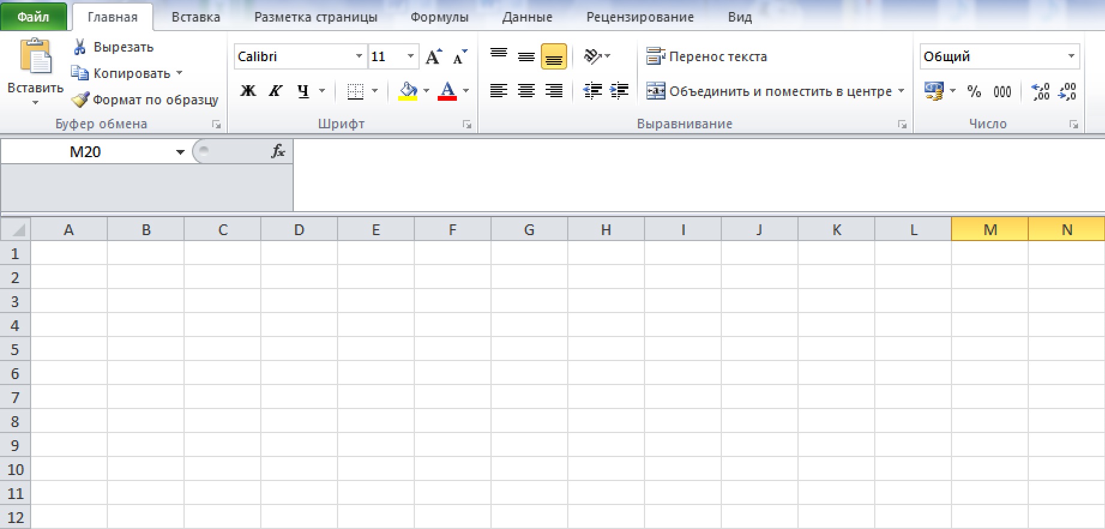Align text right
This screenshot has height=529, width=1105.
tap(554, 91)
